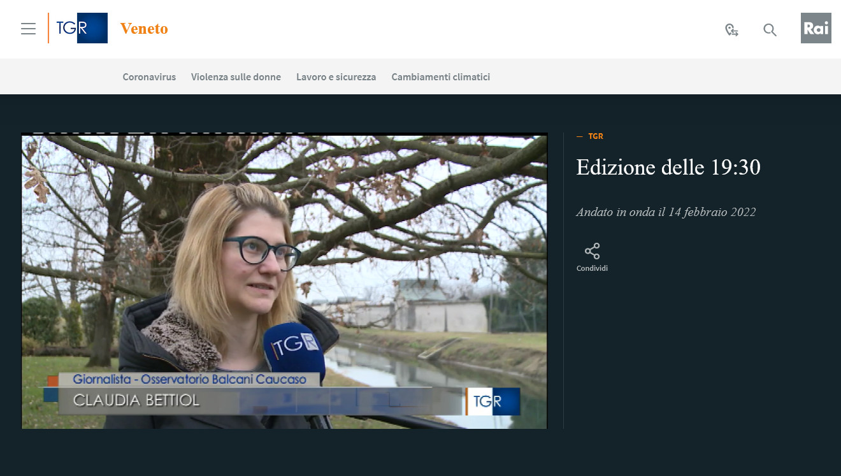Go to the Veneto regional homepage
This screenshot has height=476, width=841.
point(144,29)
